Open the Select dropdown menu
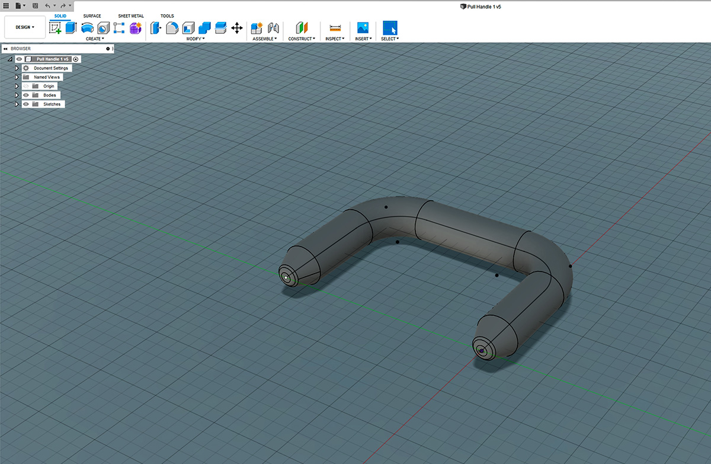711x464 pixels. 390,39
